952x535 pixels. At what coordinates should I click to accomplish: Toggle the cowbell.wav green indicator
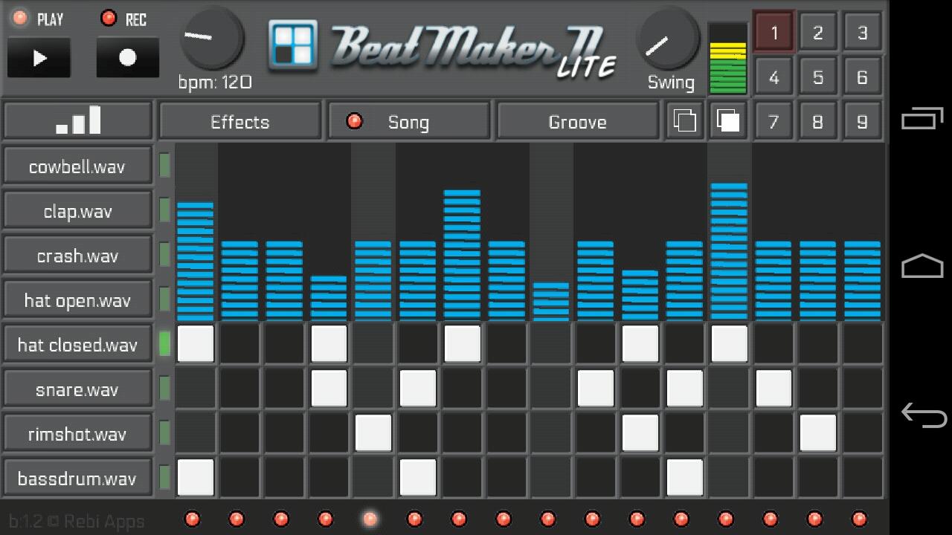164,166
